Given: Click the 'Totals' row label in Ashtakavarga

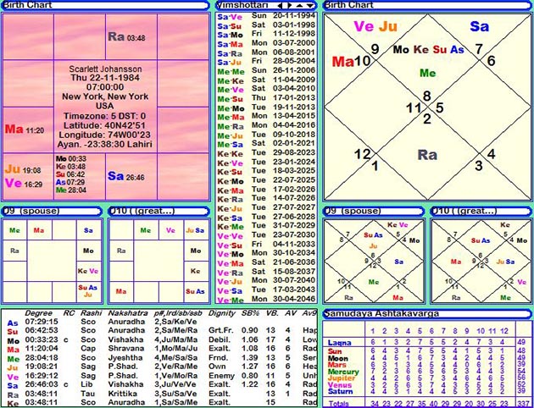Looking at the screenshot, I should (339, 404).
